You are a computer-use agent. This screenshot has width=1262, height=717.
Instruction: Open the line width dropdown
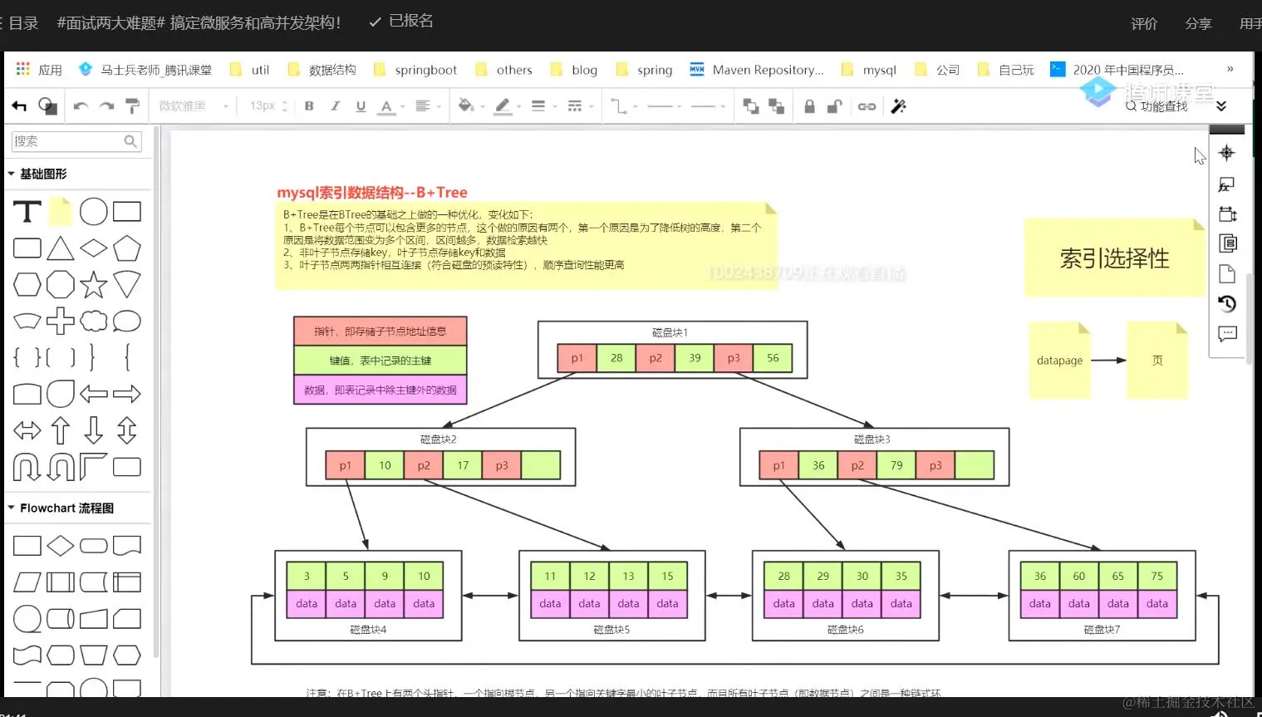[x=543, y=106]
